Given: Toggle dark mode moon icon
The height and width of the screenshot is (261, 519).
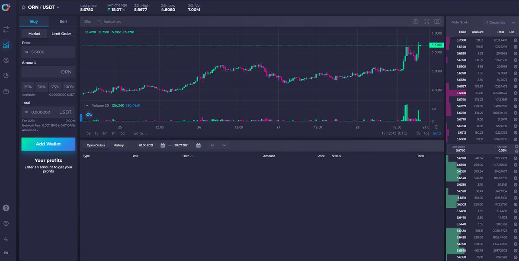Looking at the screenshot, I should (6, 238).
